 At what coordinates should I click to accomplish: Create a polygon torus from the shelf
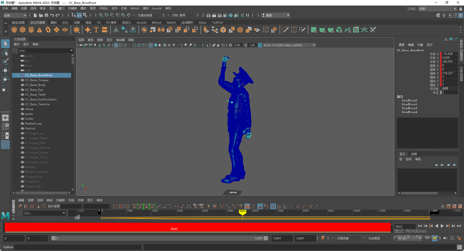point(48,30)
